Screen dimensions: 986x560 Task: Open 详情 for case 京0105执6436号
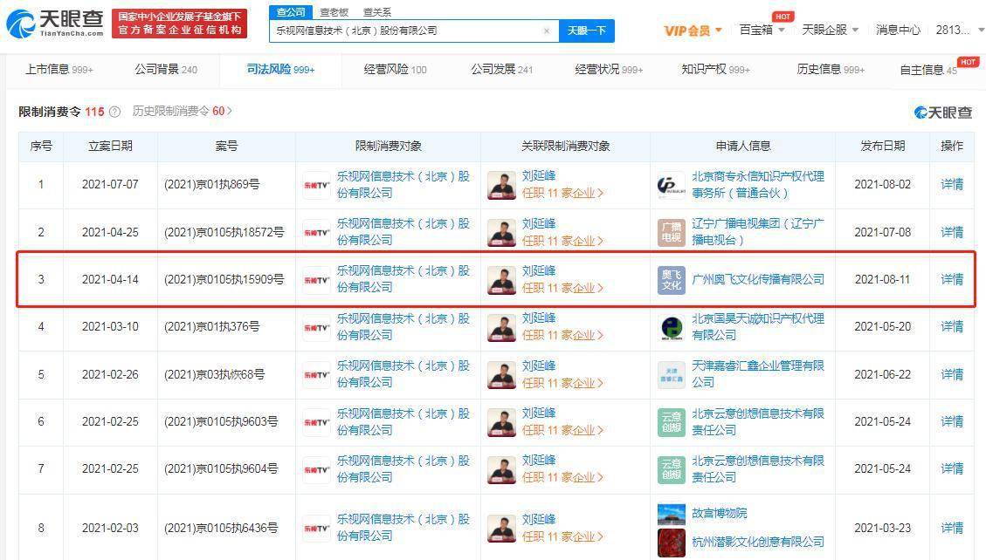click(x=951, y=528)
